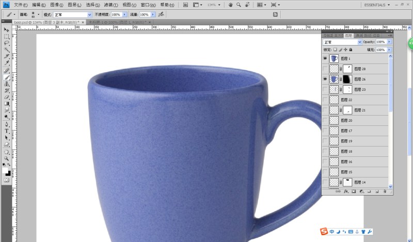This screenshot has height=242, width=413.
Task: Select the Magic Wand tool
Action: pos(7,50)
